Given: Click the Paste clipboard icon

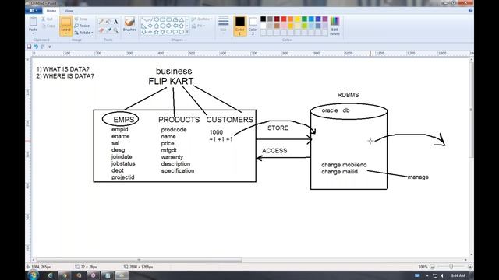Looking at the screenshot, I should point(33,22).
